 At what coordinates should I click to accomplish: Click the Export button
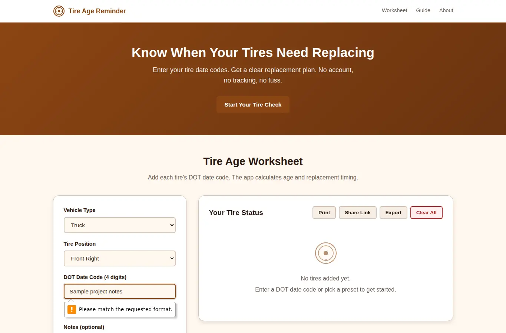point(393,212)
